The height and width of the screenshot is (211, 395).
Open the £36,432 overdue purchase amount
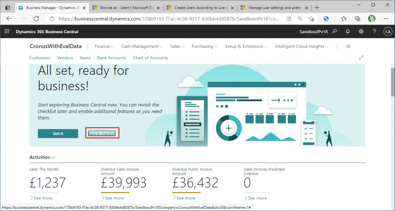pyautogui.click(x=195, y=183)
